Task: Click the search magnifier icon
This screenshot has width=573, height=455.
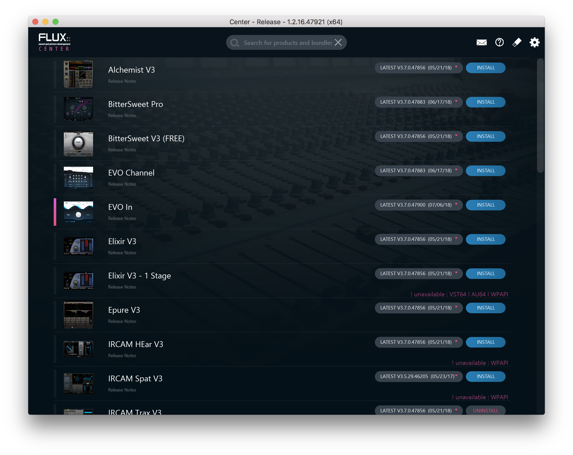Action: click(235, 43)
